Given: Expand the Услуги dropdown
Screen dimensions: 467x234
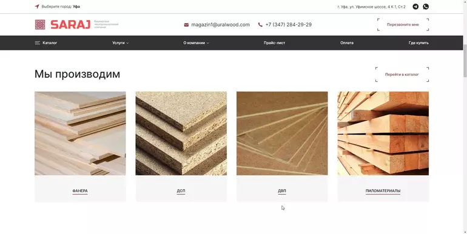Looking at the screenshot, I should pyautogui.click(x=120, y=43).
